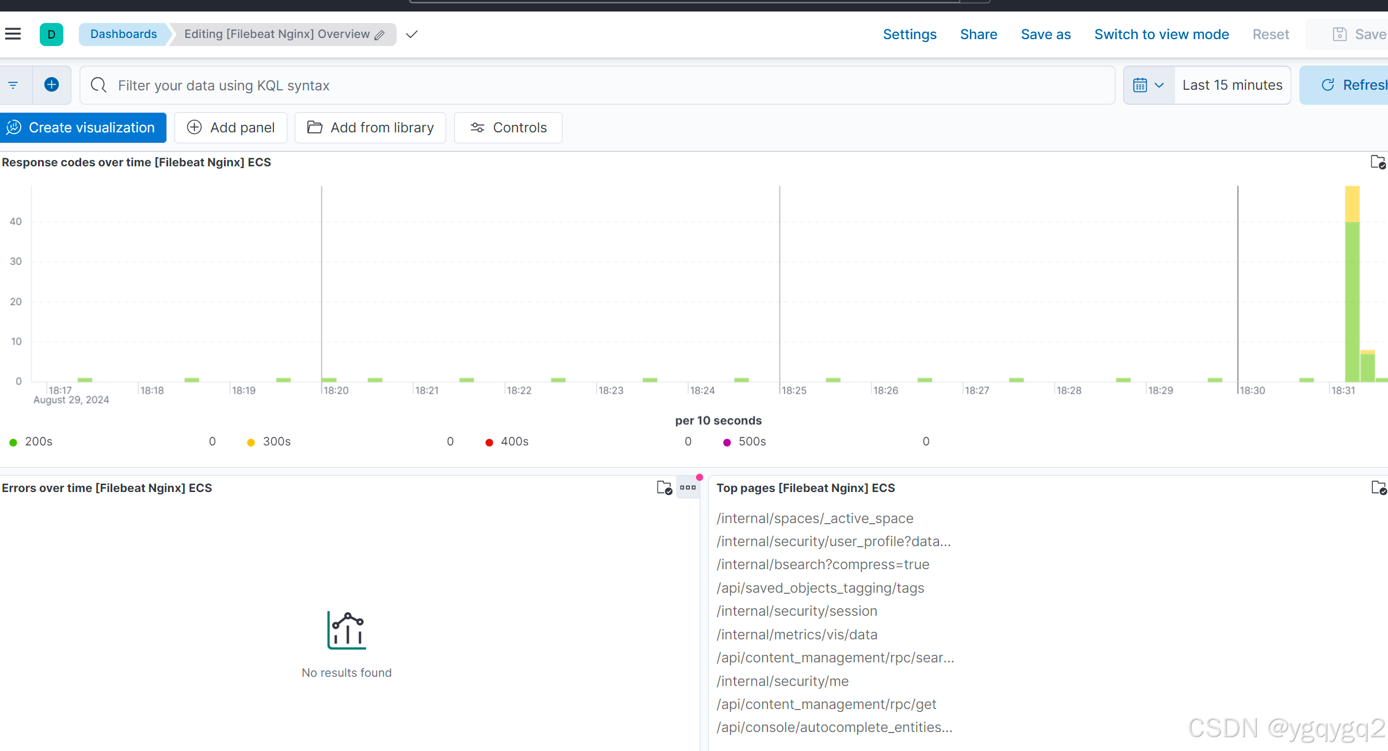Click /internal/security/user_profile?data... entry
This screenshot has height=751, width=1388.
click(x=834, y=542)
